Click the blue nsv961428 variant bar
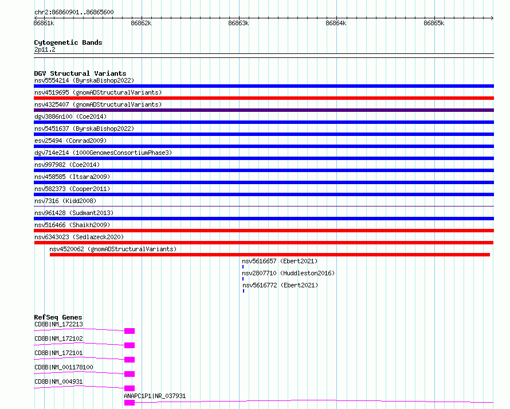 click(x=264, y=219)
